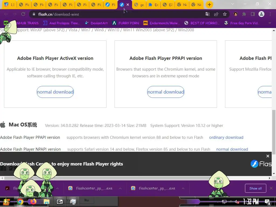Open the network tray icon
Image resolution: width=276 pixels, height=207 pixels.
pyautogui.click(x=224, y=202)
